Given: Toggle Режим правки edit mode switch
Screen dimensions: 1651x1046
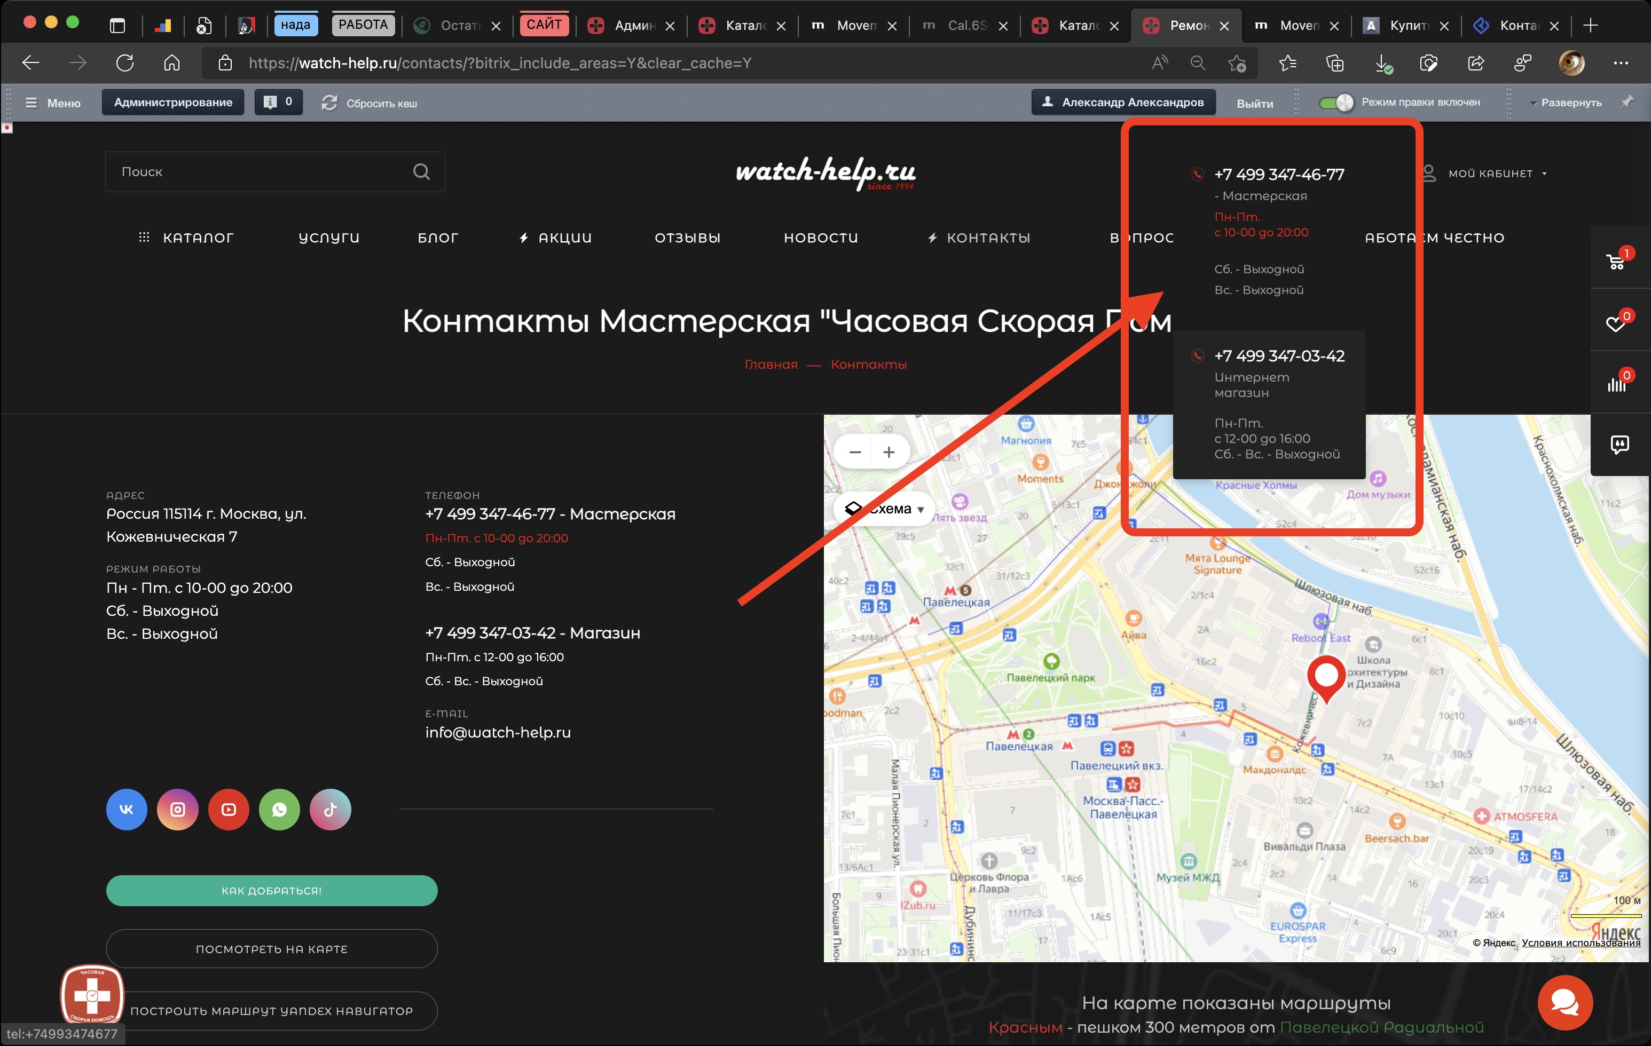Looking at the screenshot, I should 1335,102.
